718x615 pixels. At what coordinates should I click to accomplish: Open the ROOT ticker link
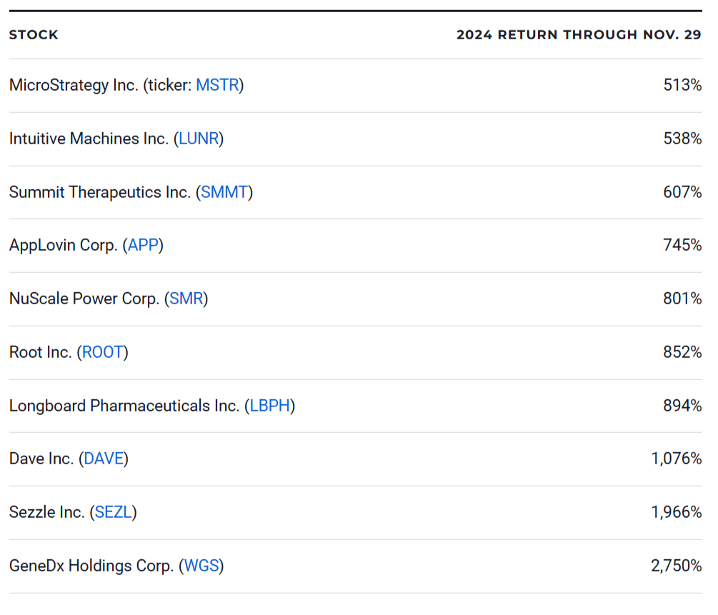103,352
